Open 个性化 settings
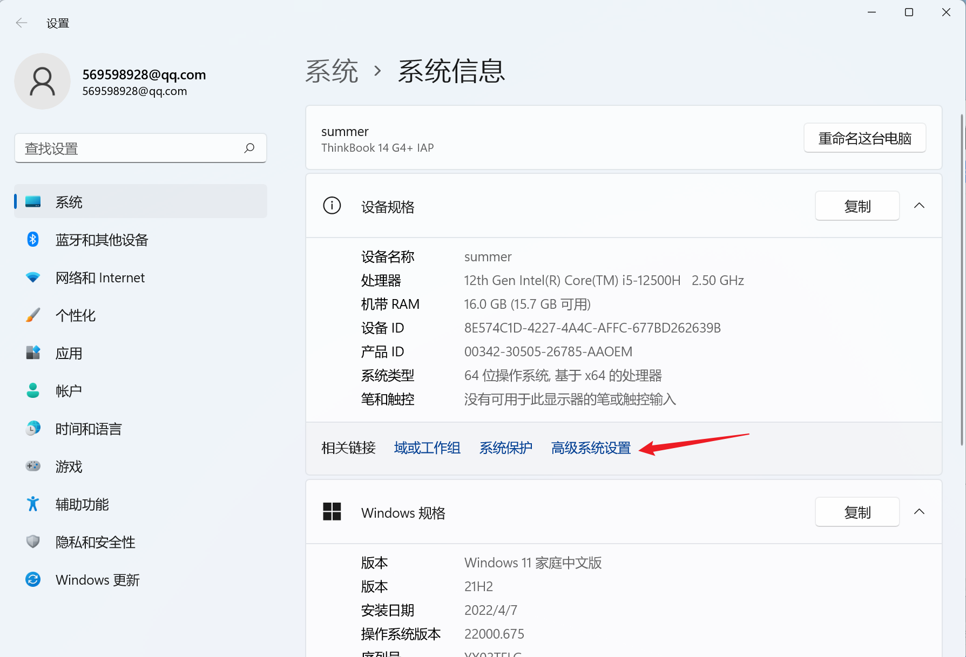The image size is (966, 657). click(x=140, y=315)
